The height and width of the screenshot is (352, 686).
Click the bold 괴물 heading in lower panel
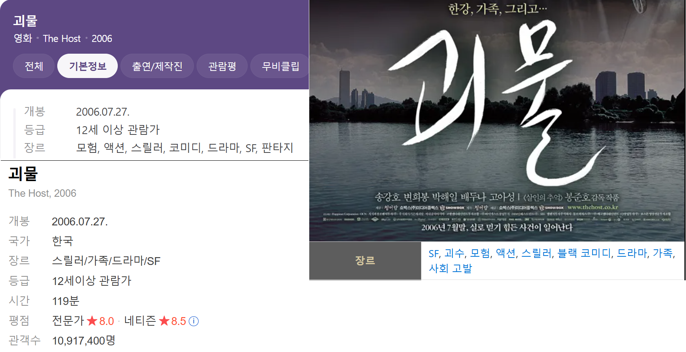(x=23, y=174)
